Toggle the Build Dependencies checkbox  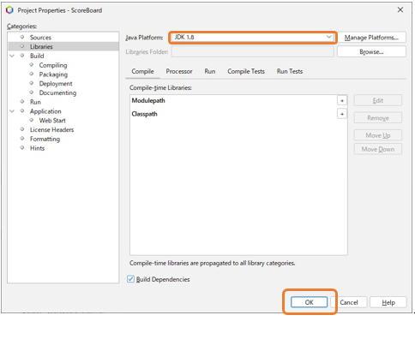[x=130, y=279]
